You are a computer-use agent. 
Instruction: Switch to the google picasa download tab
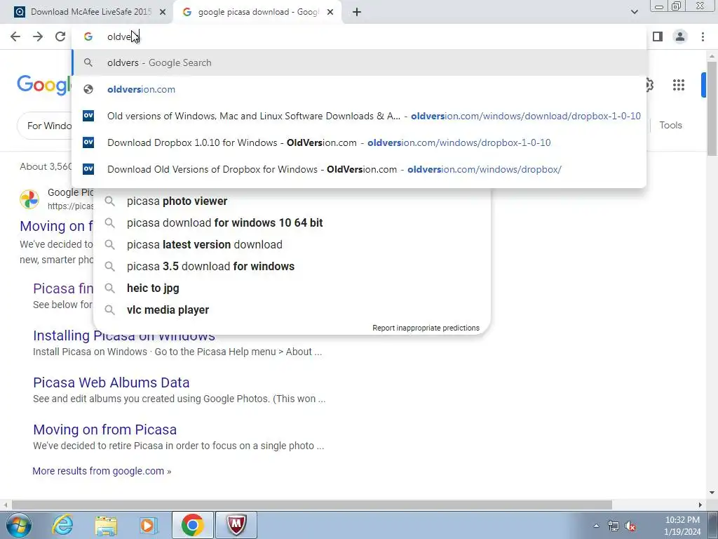[x=257, y=13]
